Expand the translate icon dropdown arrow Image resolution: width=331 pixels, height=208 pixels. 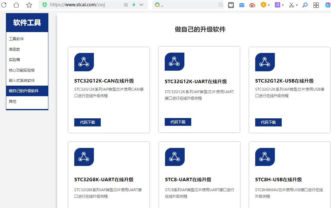283,5
